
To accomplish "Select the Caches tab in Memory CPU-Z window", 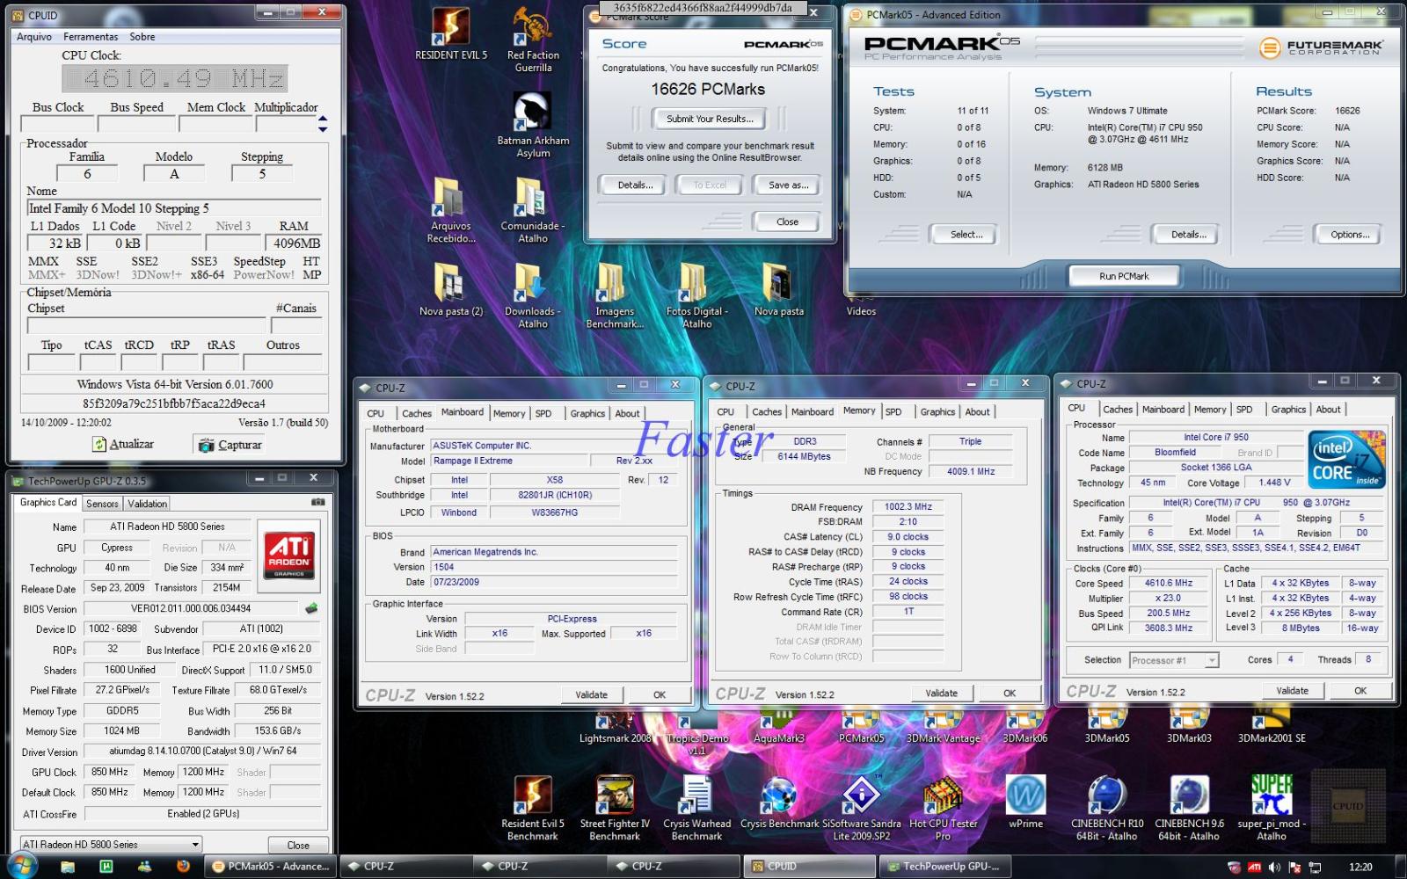I will (x=767, y=411).
